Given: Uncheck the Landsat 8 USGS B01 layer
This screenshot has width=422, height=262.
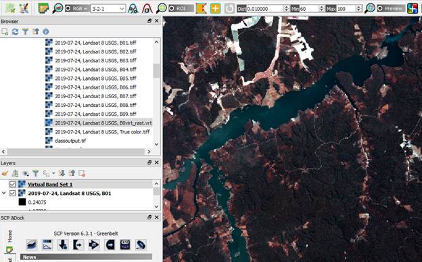Looking at the screenshot, I should [12, 193].
